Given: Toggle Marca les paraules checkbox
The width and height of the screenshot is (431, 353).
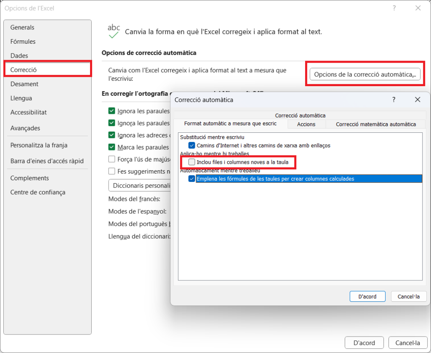Looking at the screenshot, I should (x=112, y=147).
